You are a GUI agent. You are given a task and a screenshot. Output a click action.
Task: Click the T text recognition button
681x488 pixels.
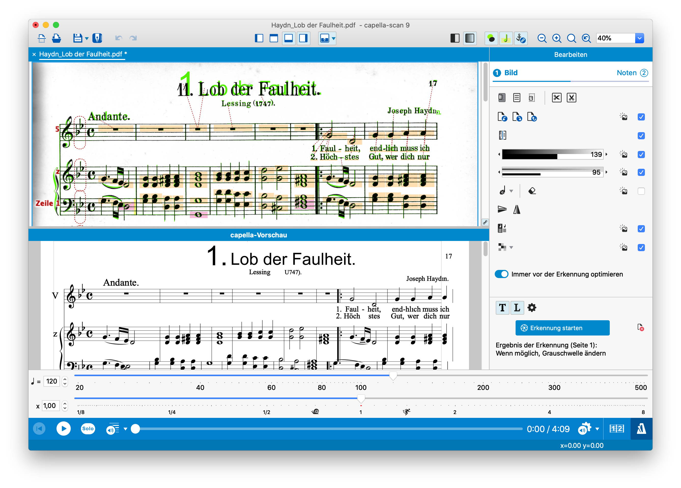coord(502,308)
